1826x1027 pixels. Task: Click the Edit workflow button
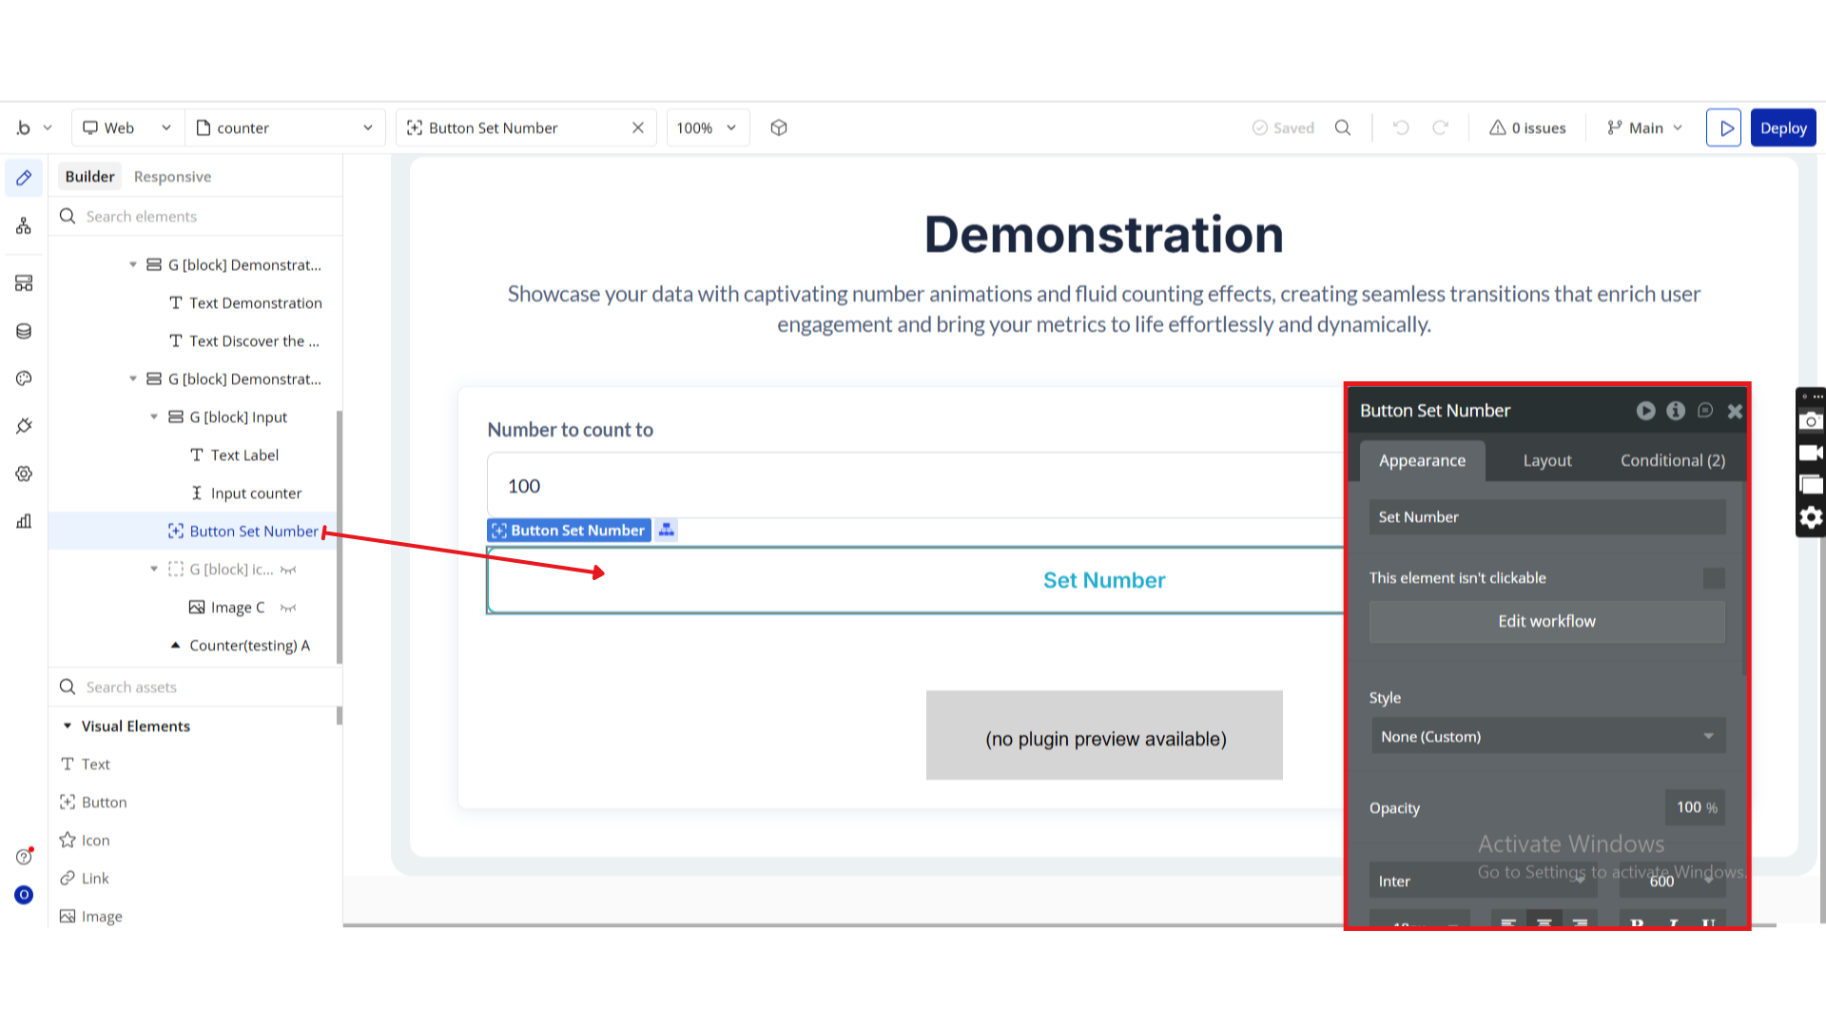click(x=1547, y=621)
